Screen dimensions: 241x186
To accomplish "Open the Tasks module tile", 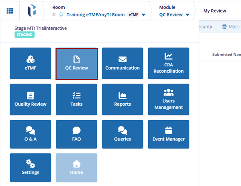I will coord(76,100).
